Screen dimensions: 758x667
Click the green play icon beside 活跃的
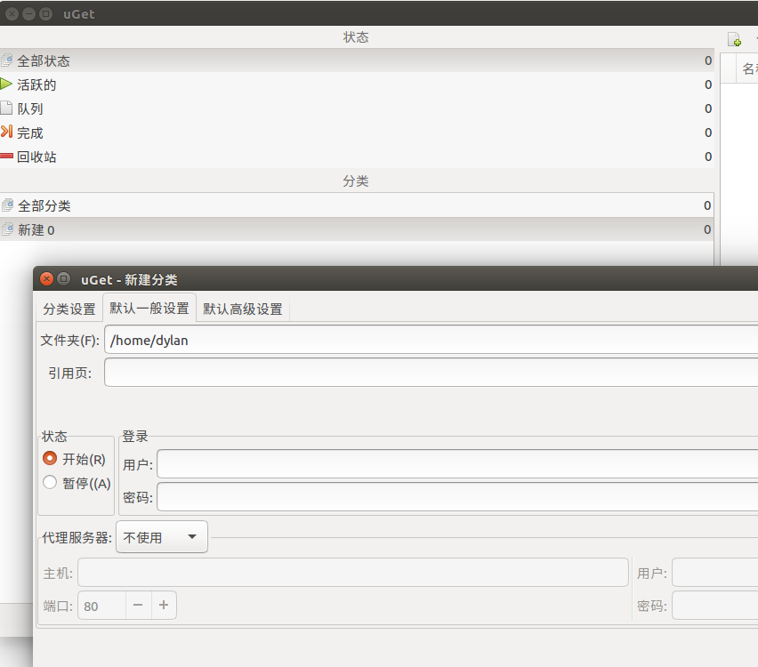(6, 84)
